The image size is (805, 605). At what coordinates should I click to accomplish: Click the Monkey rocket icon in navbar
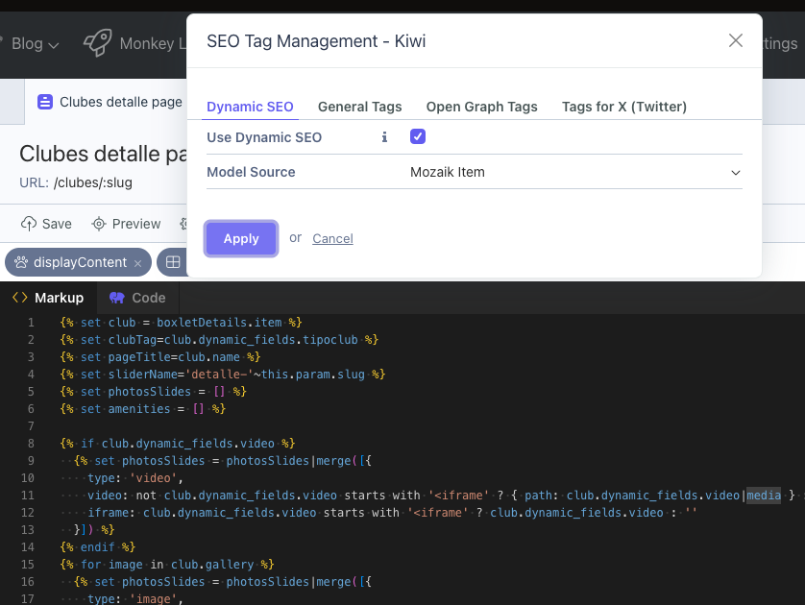(x=97, y=43)
